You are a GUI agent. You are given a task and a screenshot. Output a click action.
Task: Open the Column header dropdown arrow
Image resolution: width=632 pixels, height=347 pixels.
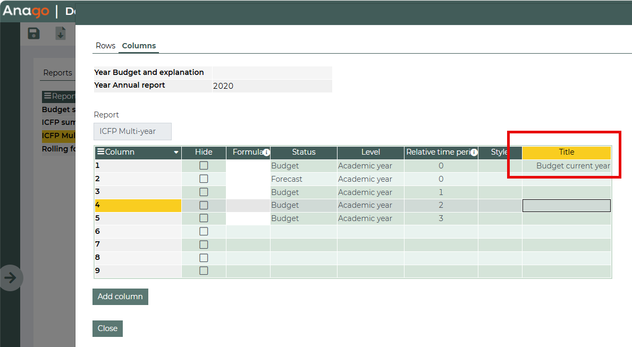pyautogui.click(x=176, y=153)
